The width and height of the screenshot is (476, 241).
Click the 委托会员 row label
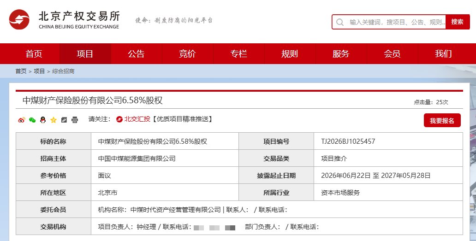pyautogui.click(x=53, y=210)
